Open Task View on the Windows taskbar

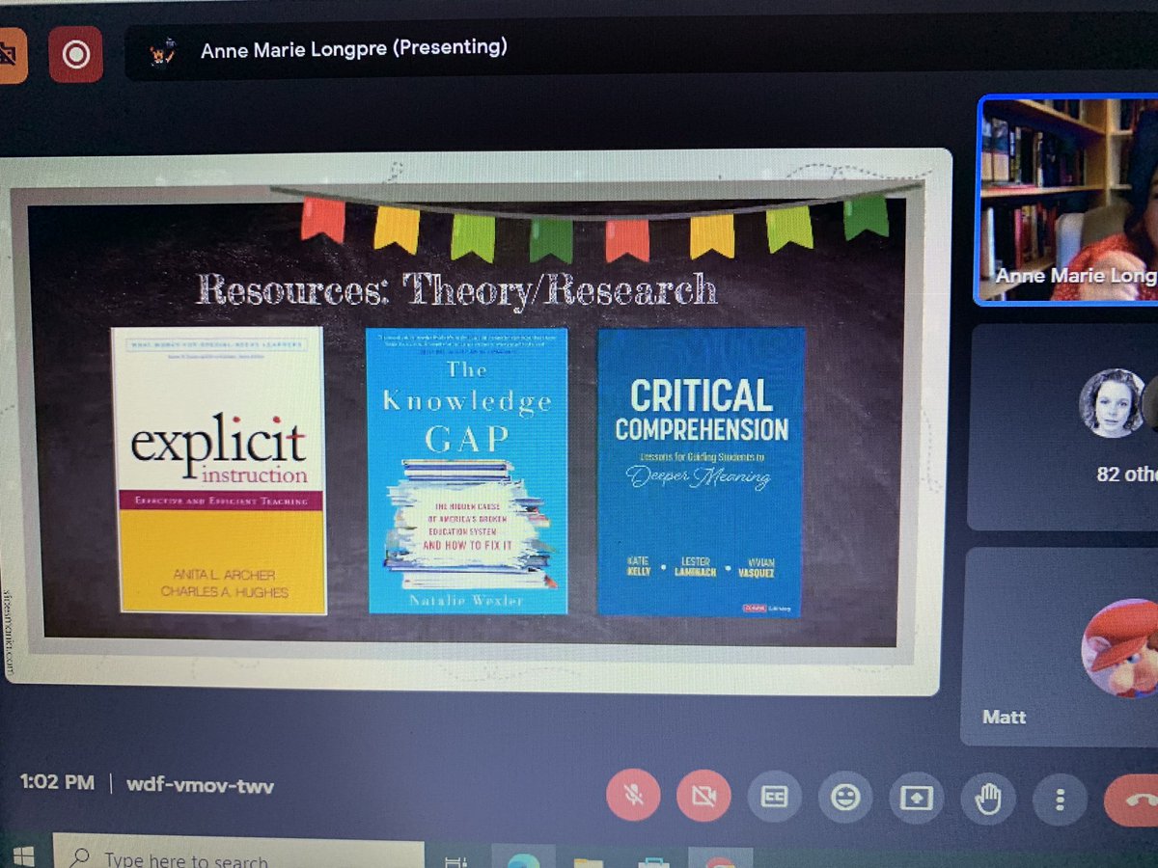point(456,861)
